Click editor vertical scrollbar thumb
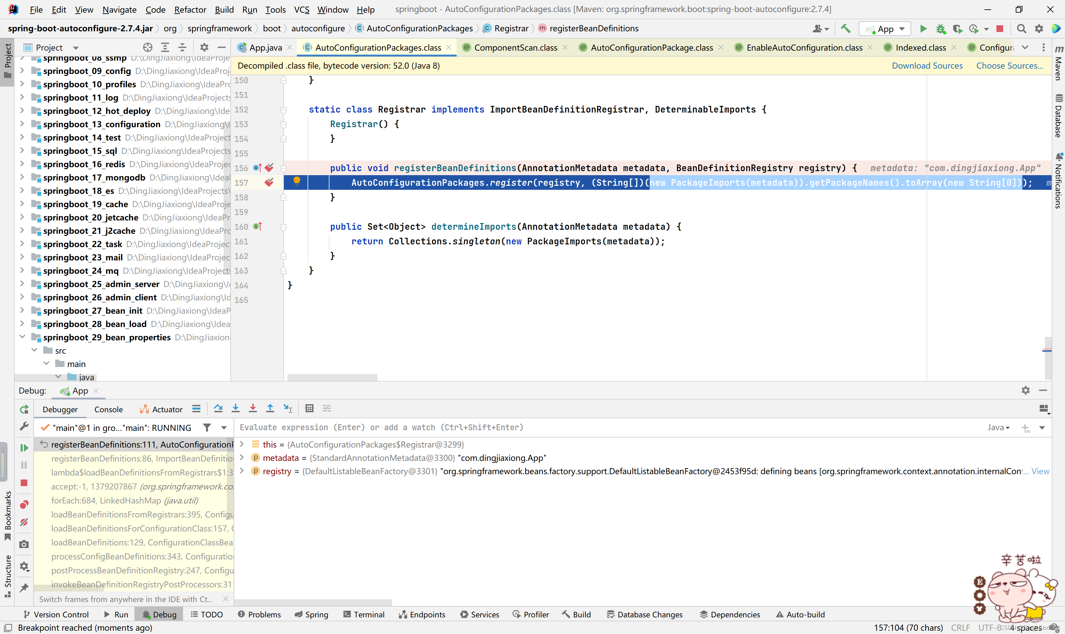 [x=1048, y=358]
